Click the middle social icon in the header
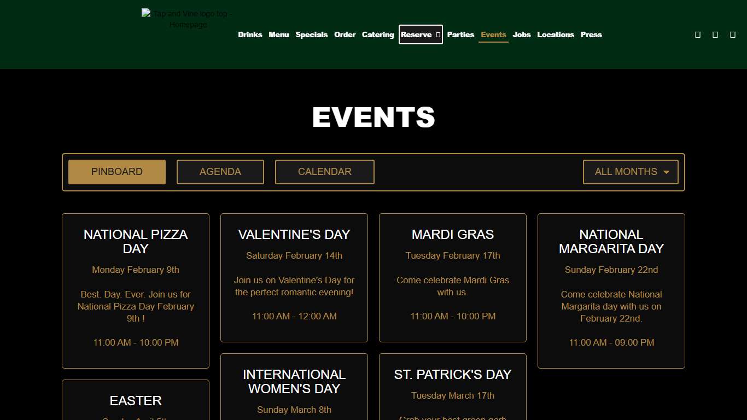 pos(715,34)
